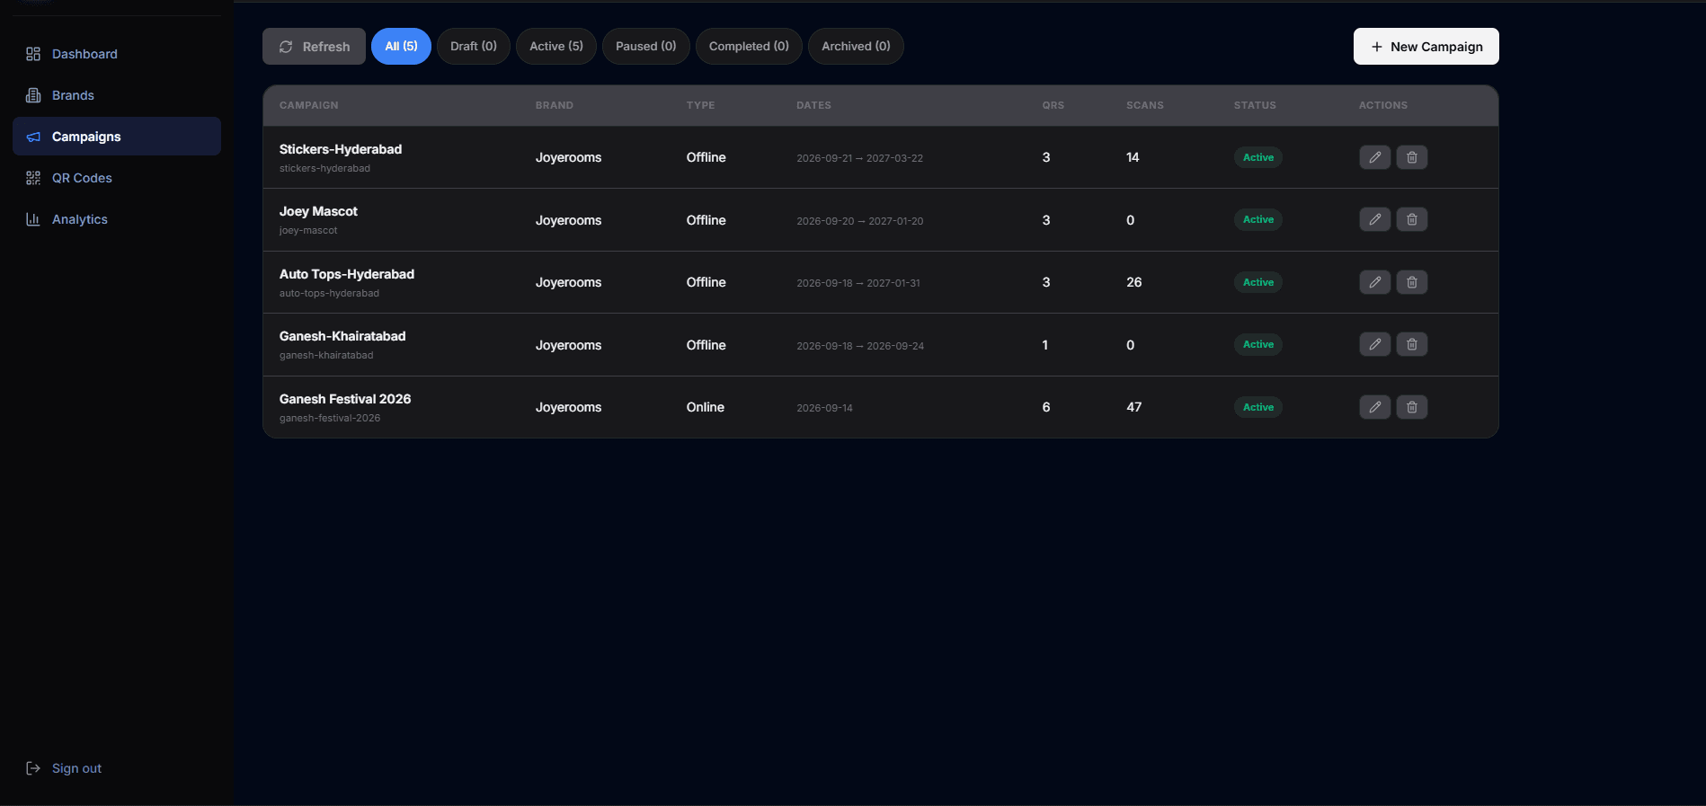This screenshot has height=806, width=1706.
Task: Navigate to Analytics in the sidebar
Action: pyautogui.click(x=117, y=219)
